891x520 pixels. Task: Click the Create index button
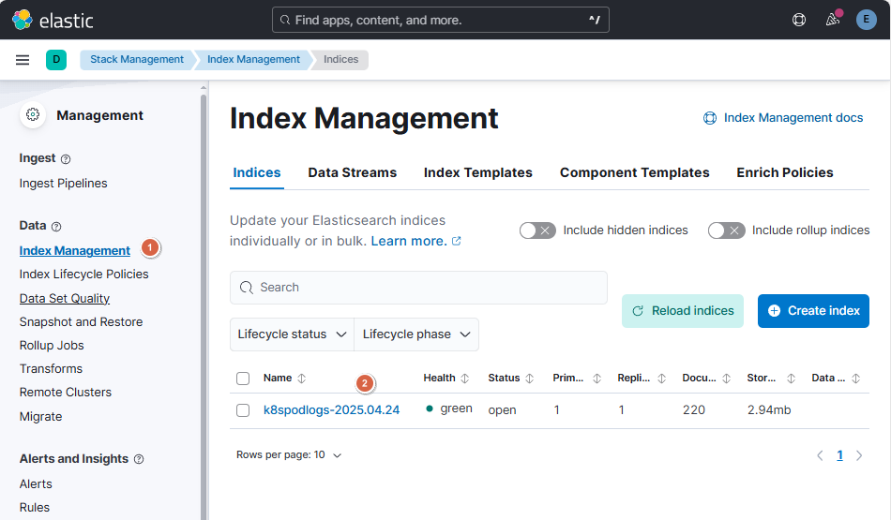pos(813,311)
